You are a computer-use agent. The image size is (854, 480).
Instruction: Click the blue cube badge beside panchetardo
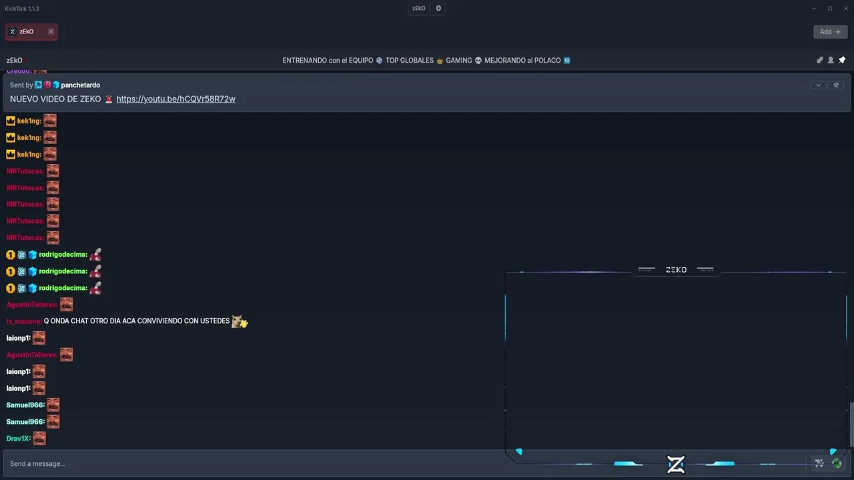click(x=56, y=85)
